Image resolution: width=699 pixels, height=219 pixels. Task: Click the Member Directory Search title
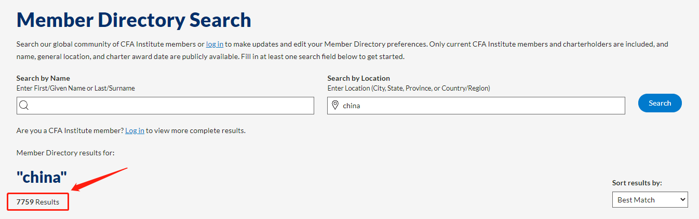click(133, 20)
